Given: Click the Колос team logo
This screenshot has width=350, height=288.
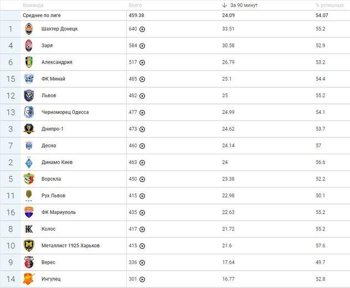Looking at the screenshot, I should point(29,229).
